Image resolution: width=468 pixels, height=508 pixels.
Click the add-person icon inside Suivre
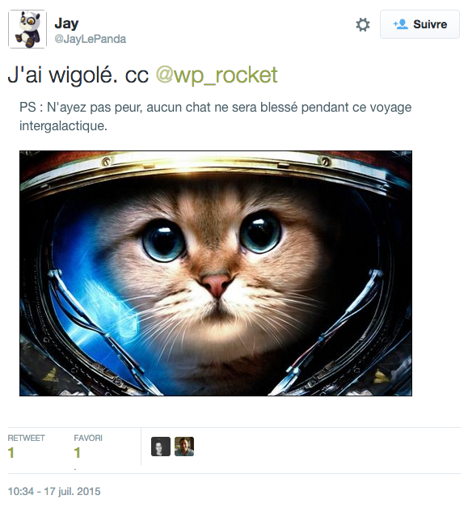400,24
